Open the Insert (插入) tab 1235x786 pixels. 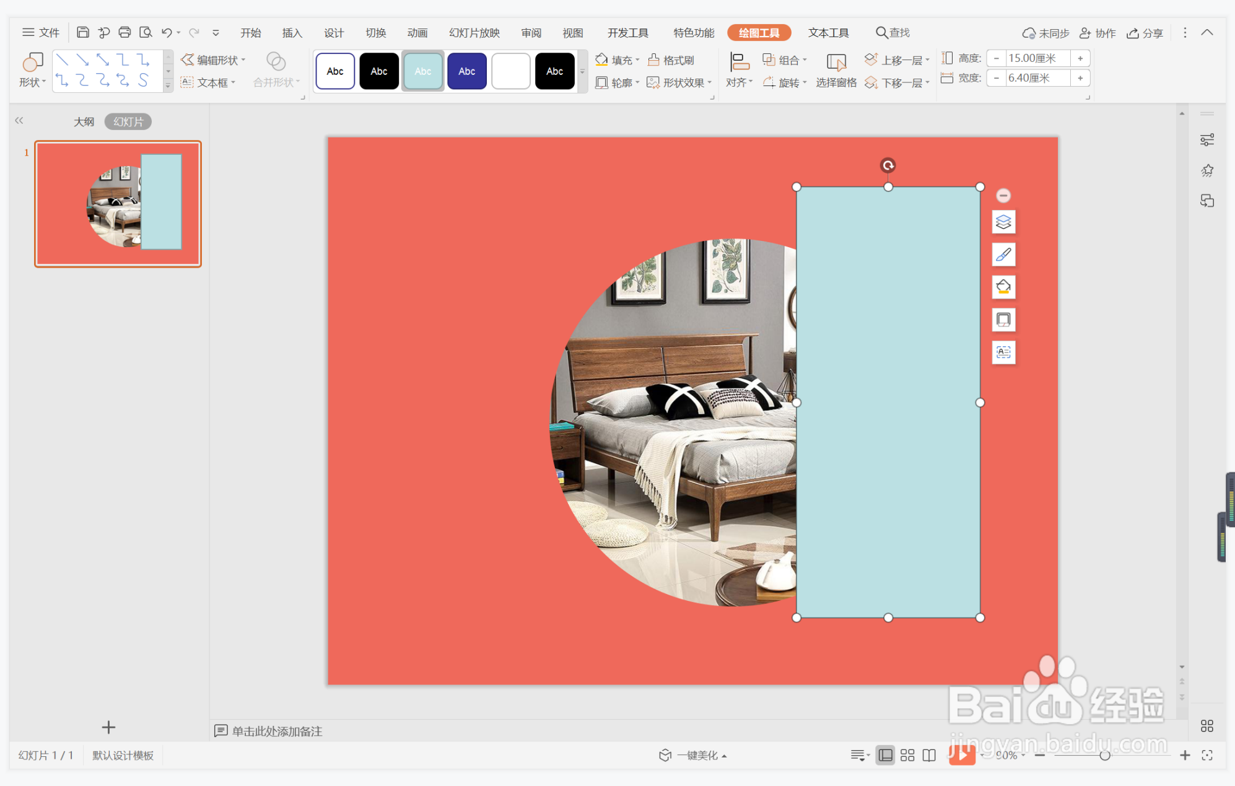(292, 33)
